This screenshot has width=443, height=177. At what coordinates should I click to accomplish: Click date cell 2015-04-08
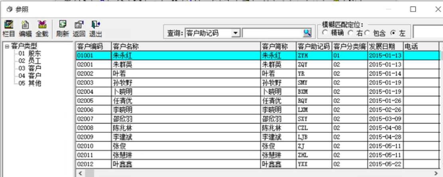tap(385, 128)
